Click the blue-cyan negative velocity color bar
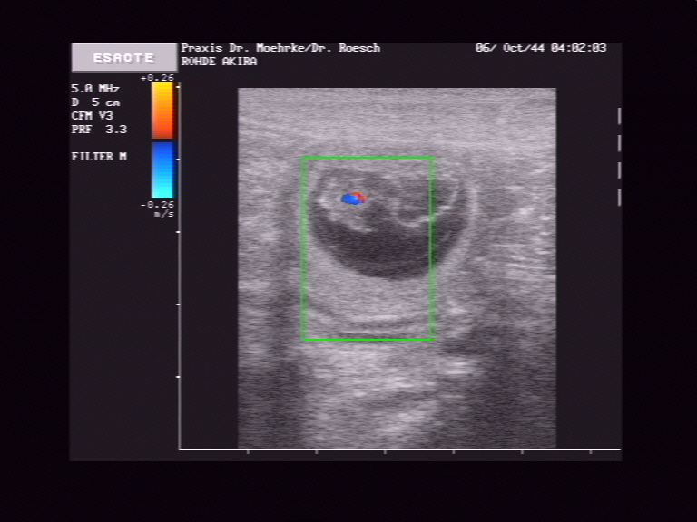Screen dimensions: 697x522 (x=162, y=170)
